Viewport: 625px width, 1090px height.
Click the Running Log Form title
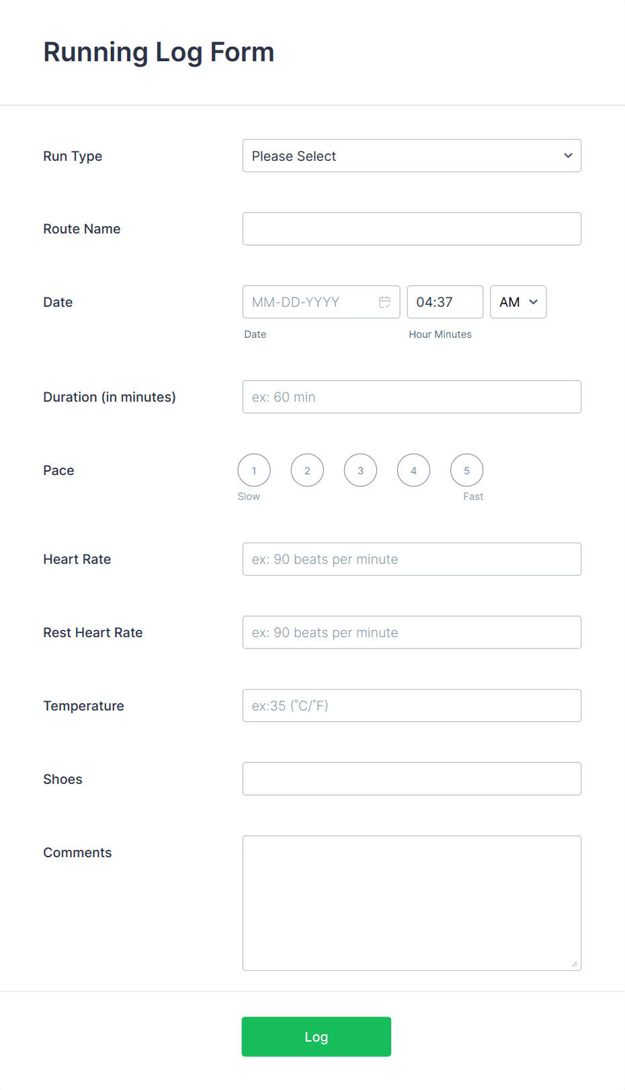point(159,51)
